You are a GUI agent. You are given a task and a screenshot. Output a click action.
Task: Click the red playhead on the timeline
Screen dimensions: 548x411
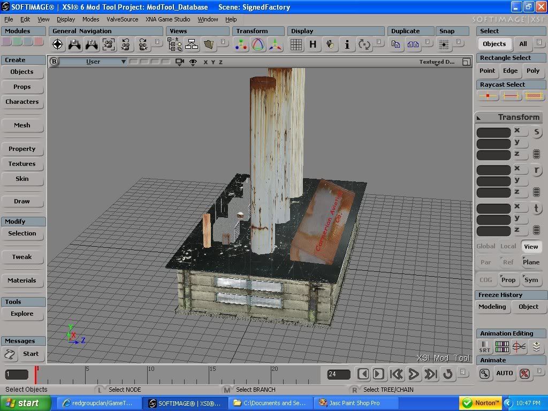[35, 375]
